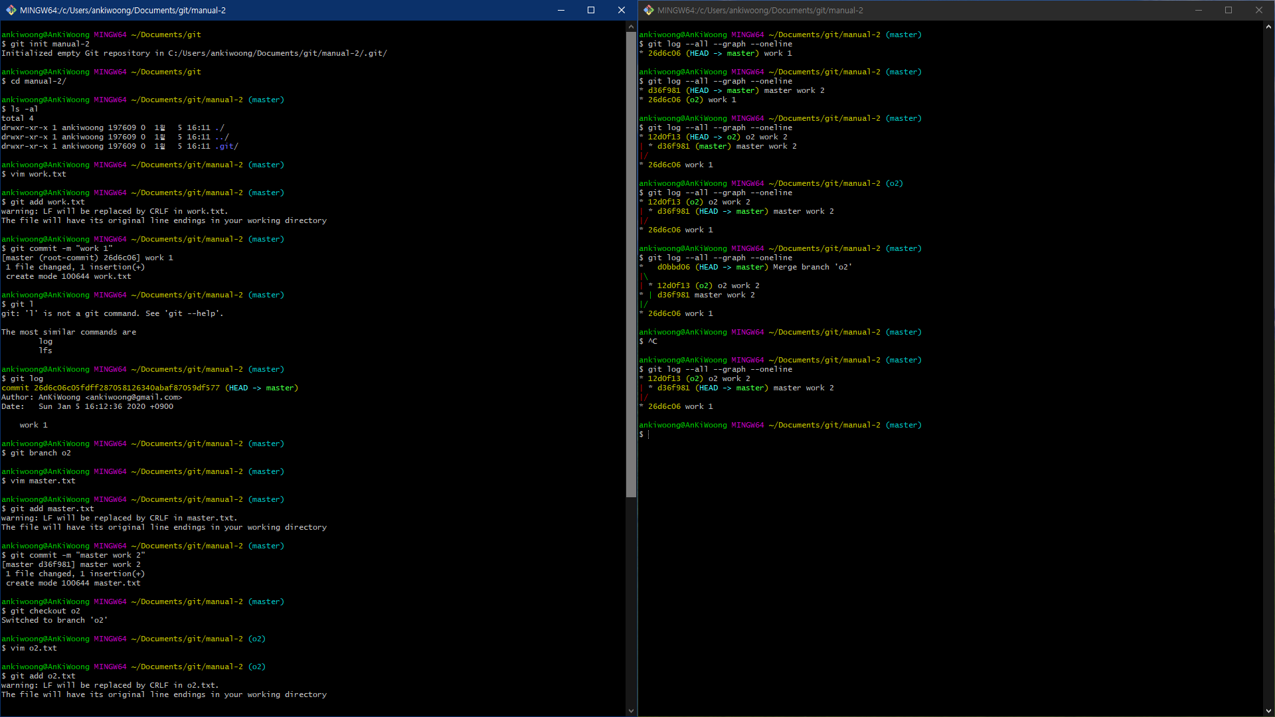This screenshot has height=717, width=1275.
Task: Click the Git Bash icon in left window title bar
Action: click(x=11, y=10)
